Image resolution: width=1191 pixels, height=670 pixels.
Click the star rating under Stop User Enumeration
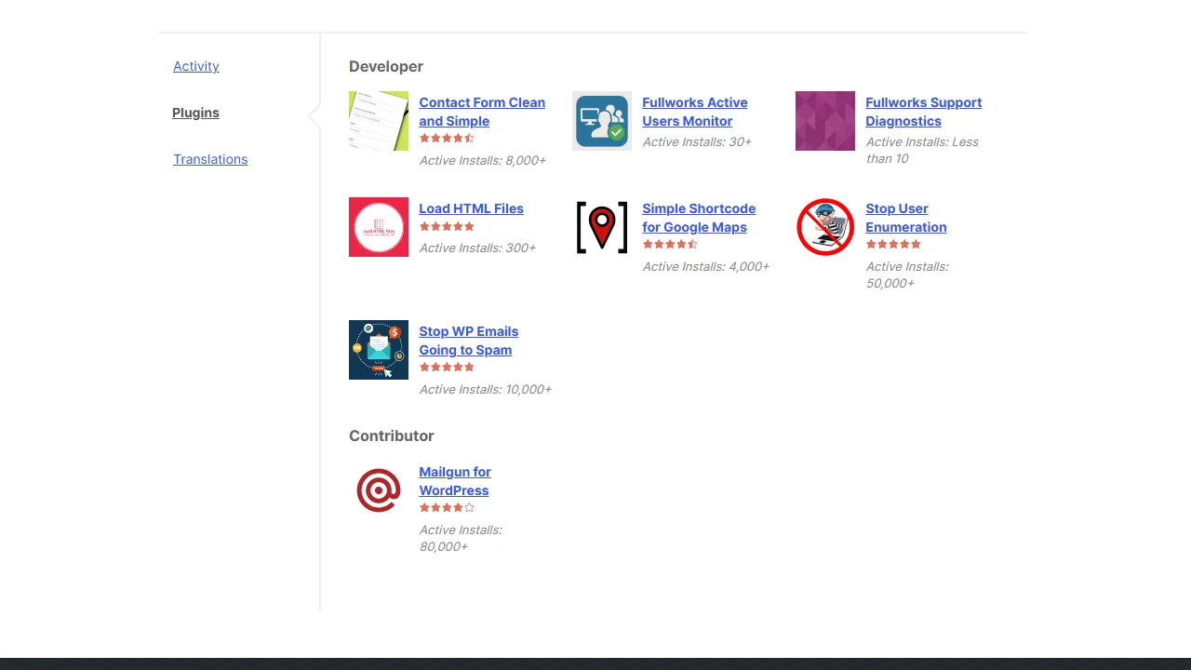(x=893, y=244)
